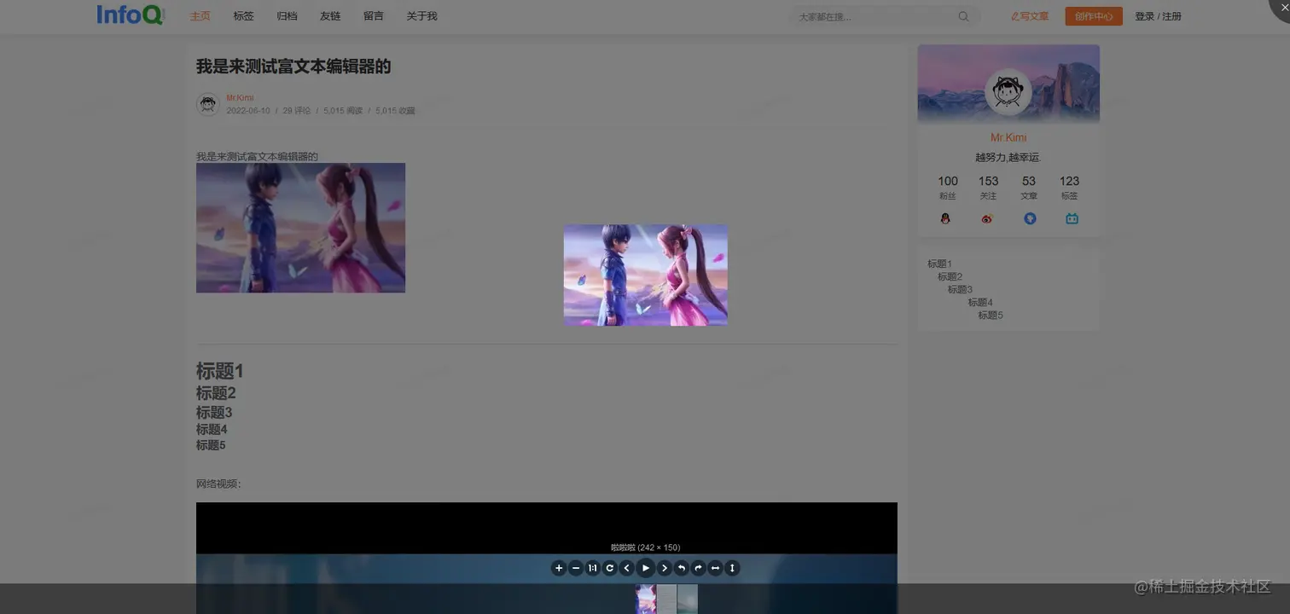Click the next-image arrow in viewer
1290x614 pixels.
tap(665, 568)
